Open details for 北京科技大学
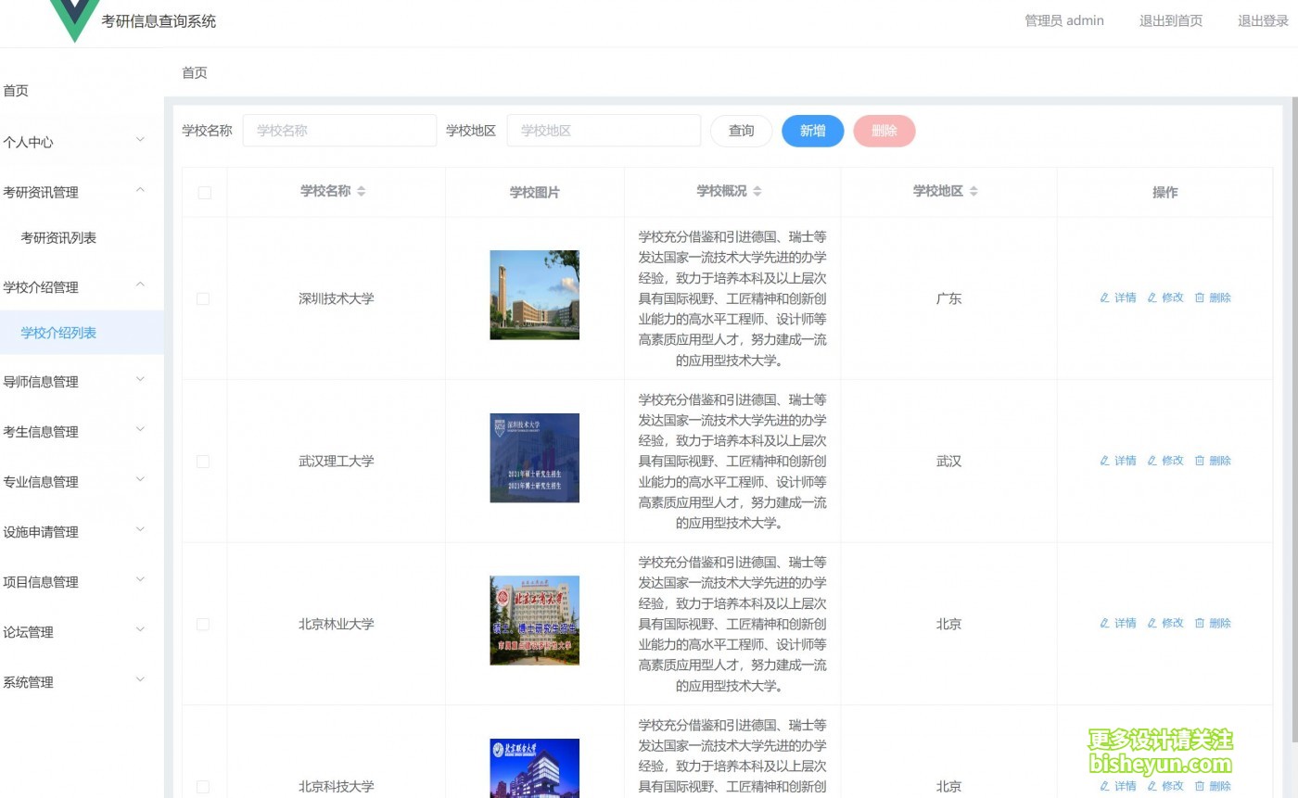The image size is (1298, 798). coord(1118,786)
